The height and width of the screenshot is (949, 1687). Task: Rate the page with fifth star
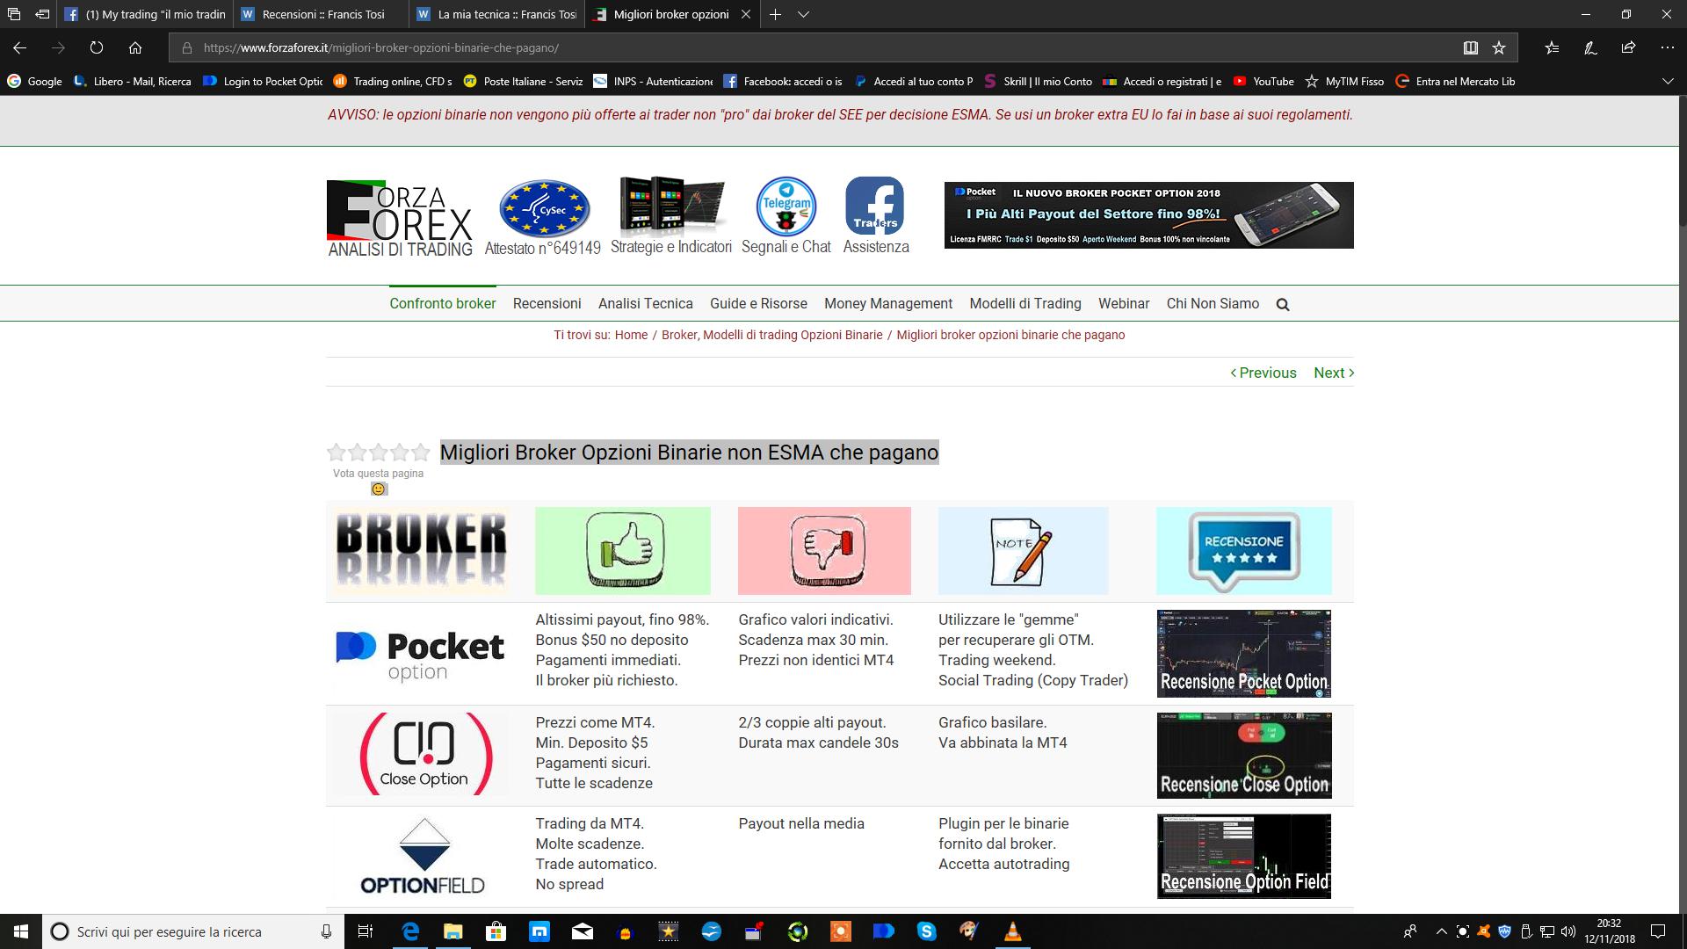click(421, 453)
